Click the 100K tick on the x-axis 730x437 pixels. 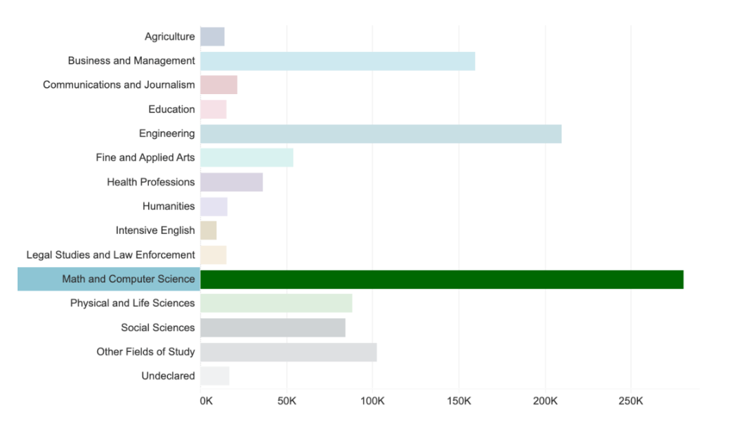(372, 401)
